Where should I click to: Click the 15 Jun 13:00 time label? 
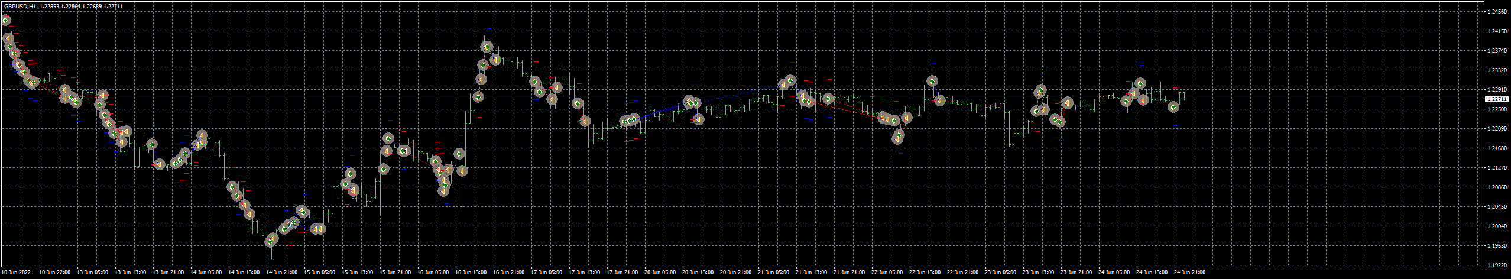point(357,273)
